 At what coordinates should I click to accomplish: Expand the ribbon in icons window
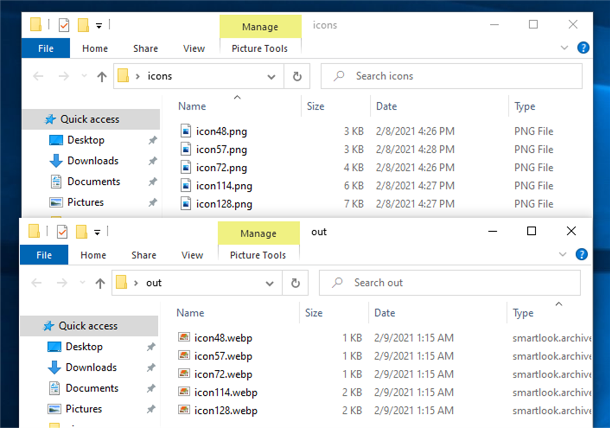pos(564,48)
